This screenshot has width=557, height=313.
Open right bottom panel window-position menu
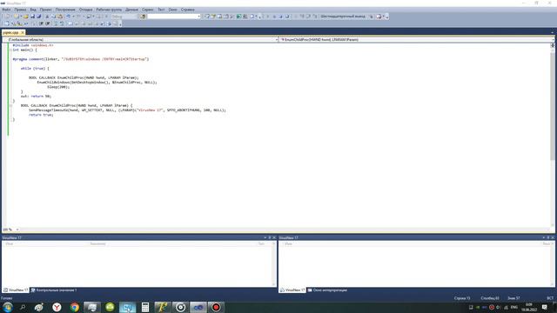coord(543,237)
